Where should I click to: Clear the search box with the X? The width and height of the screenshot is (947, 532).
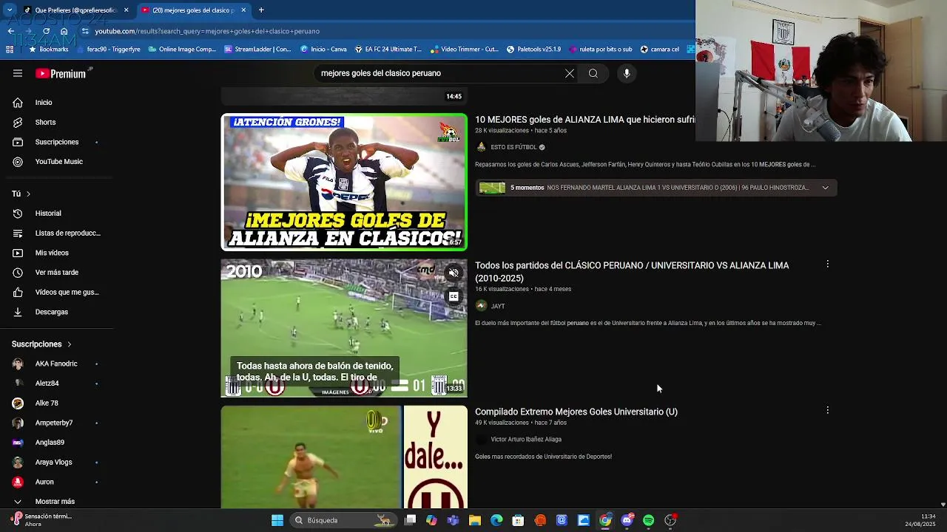[x=570, y=73]
